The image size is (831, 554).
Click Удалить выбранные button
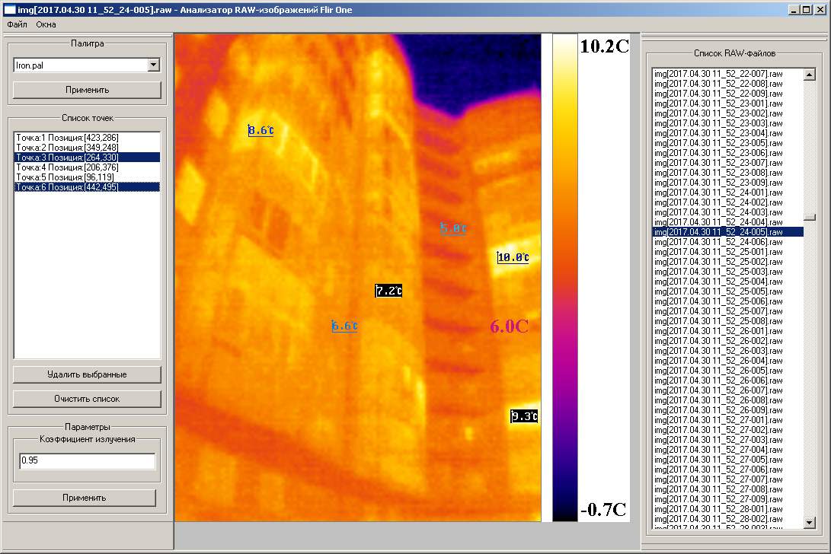click(87, 374)
